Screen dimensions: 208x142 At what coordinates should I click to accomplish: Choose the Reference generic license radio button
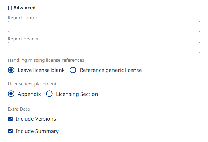73,70
